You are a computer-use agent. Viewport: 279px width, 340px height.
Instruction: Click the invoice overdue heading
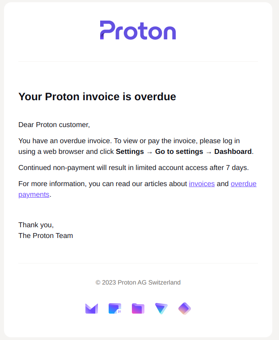click(97, 97)
